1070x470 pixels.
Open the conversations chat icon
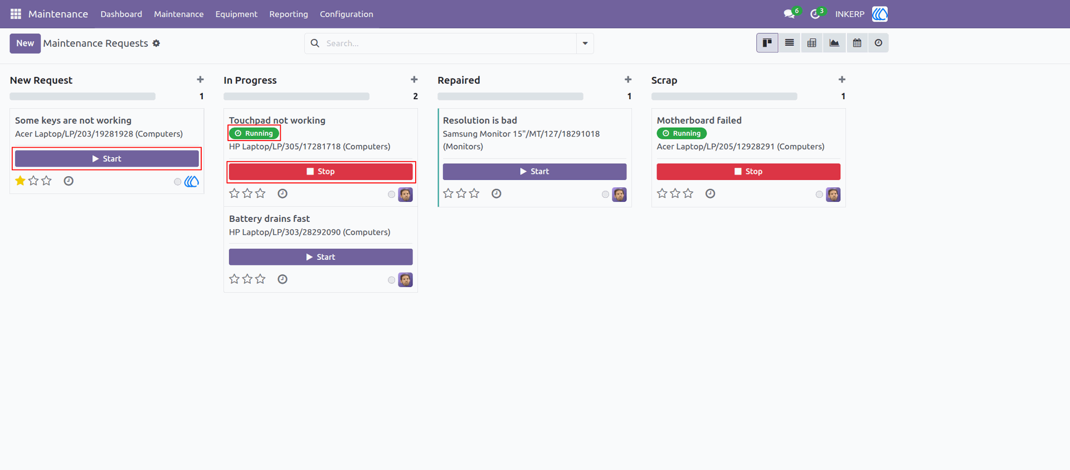[789, 14]
